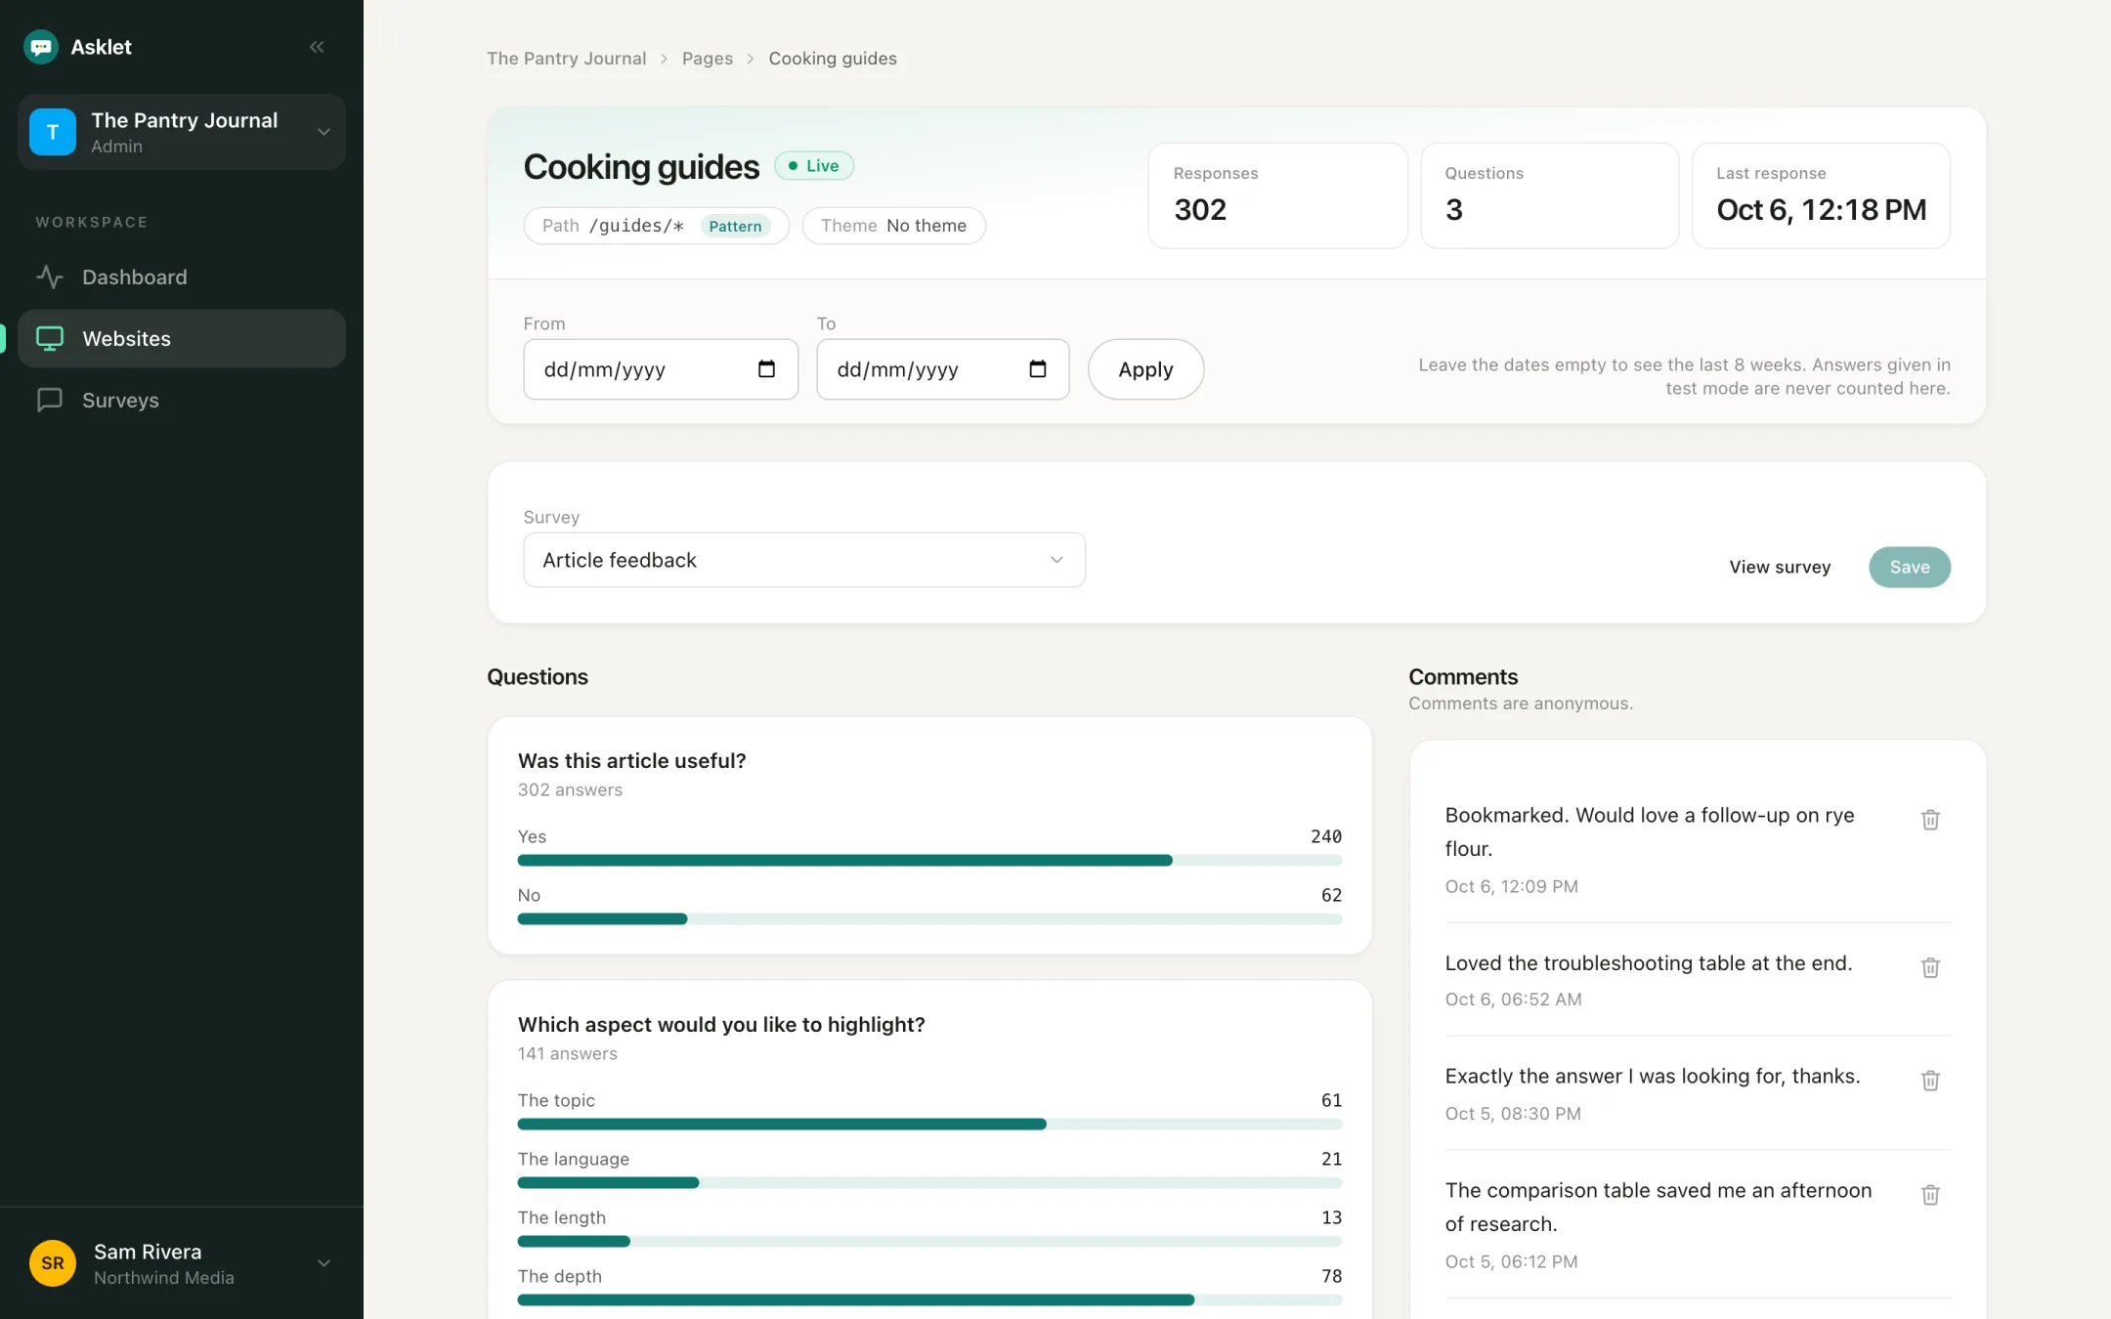Click the Last response Oct 6 card
This screenshot has width=2111, height=1319.
[x=1821, y=195]
